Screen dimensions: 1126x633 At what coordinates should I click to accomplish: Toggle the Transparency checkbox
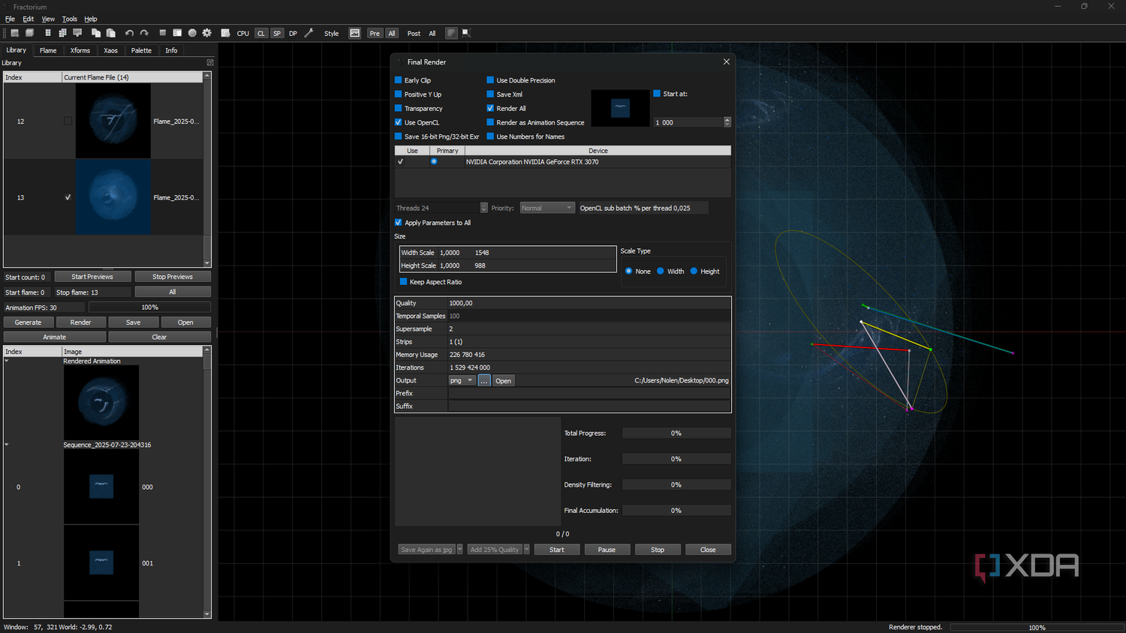pos(399,108)
